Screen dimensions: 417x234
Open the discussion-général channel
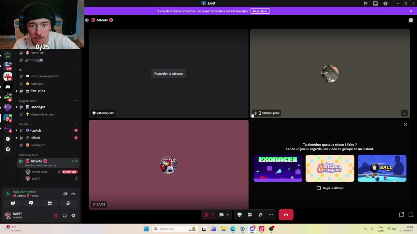48,76
